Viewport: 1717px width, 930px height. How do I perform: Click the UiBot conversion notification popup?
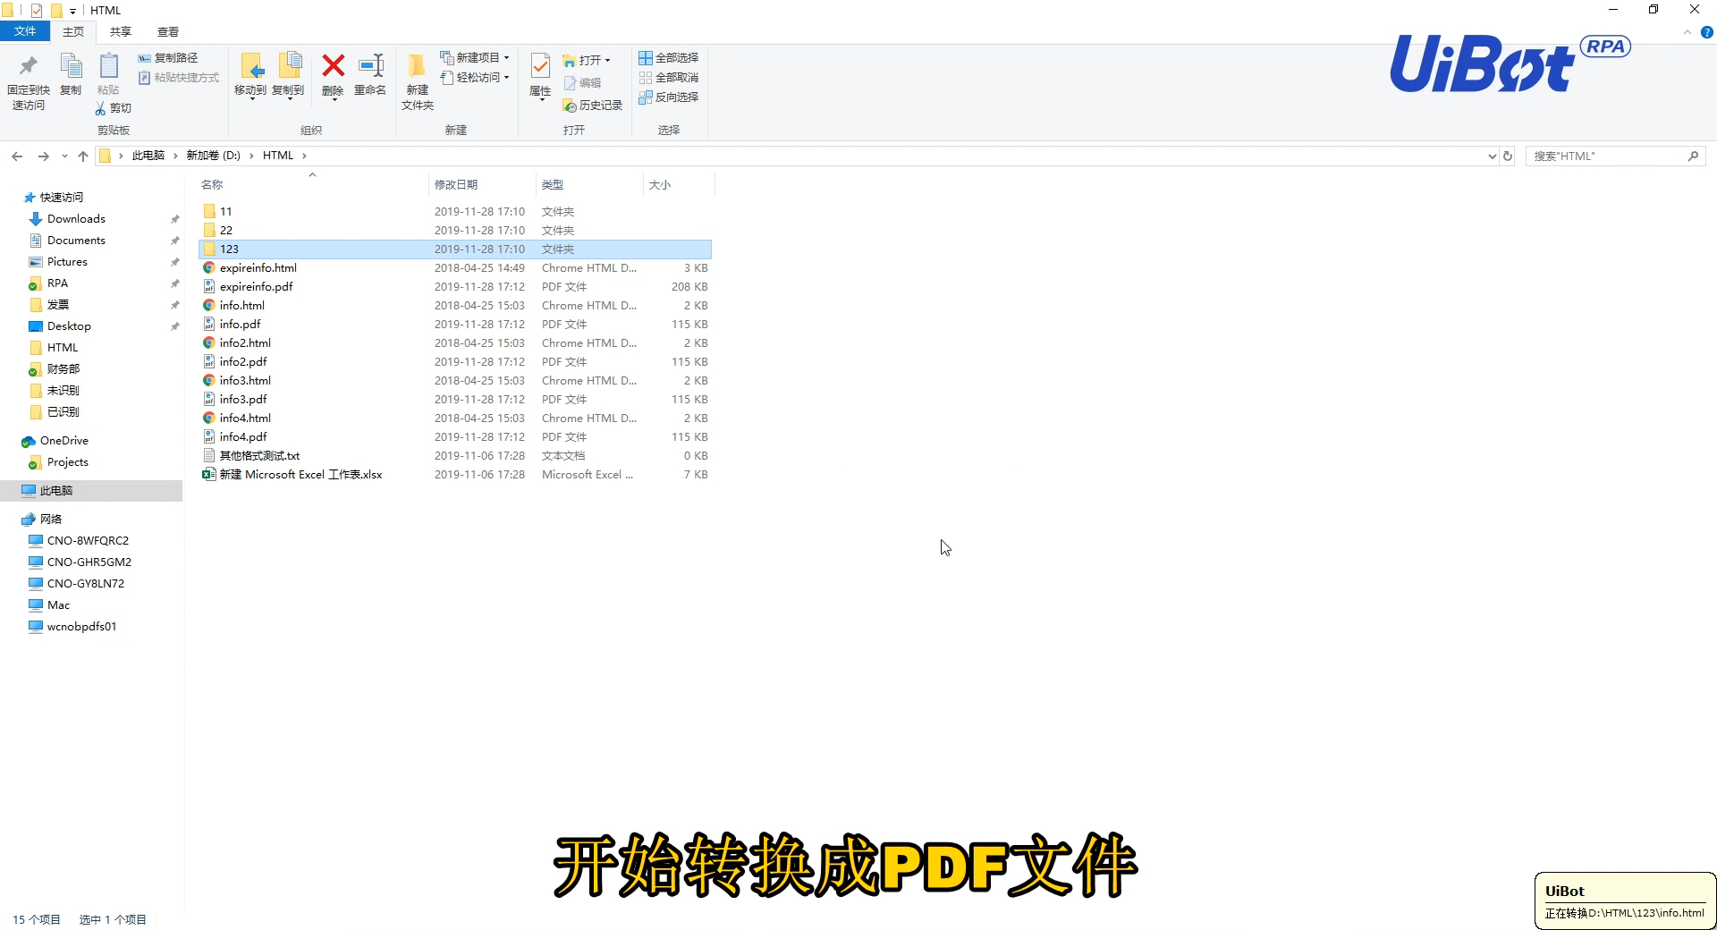[x=1625, y=901]
